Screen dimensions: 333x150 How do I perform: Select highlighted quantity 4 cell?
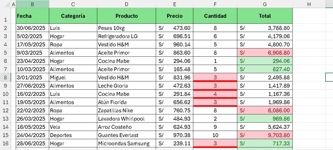point(215,94)
